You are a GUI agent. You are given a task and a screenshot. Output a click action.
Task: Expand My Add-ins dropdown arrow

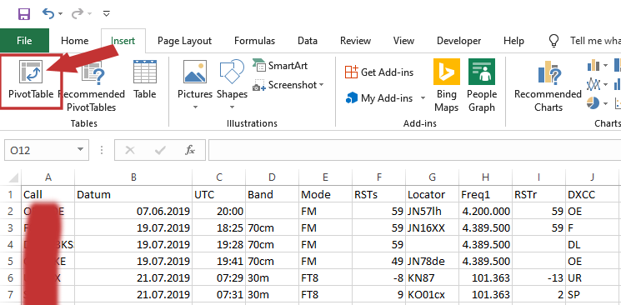point(423,97)
